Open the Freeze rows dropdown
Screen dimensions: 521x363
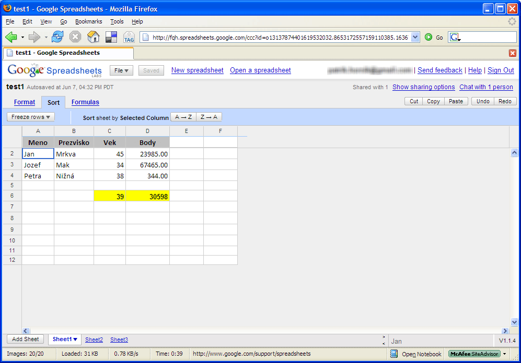[x=30, y=117]
